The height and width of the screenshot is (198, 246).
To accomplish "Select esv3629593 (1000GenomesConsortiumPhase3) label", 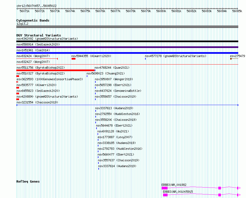I will tap(50, 79).
